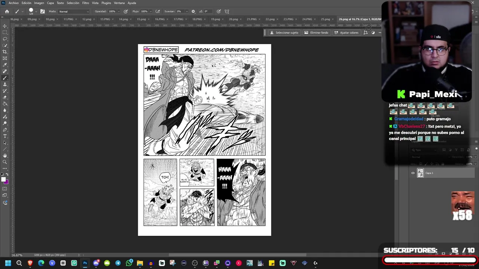This screenshot has width=479, height=269.
Task: Enable airbrush build-up effect
Action: (x=158, y=12)
